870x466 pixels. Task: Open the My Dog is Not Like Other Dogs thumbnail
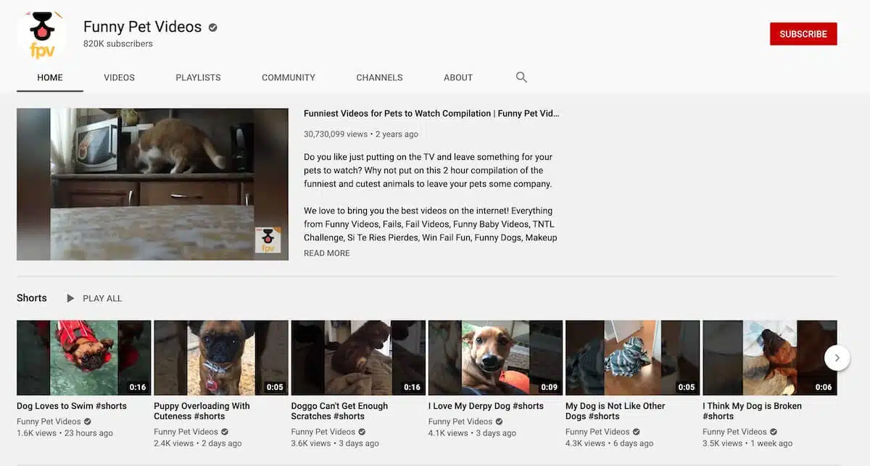tap(632, 357)
